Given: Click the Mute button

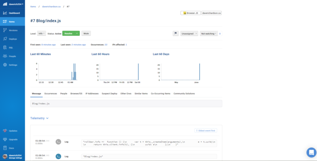Looking at the screenshot, I should 86,33.
